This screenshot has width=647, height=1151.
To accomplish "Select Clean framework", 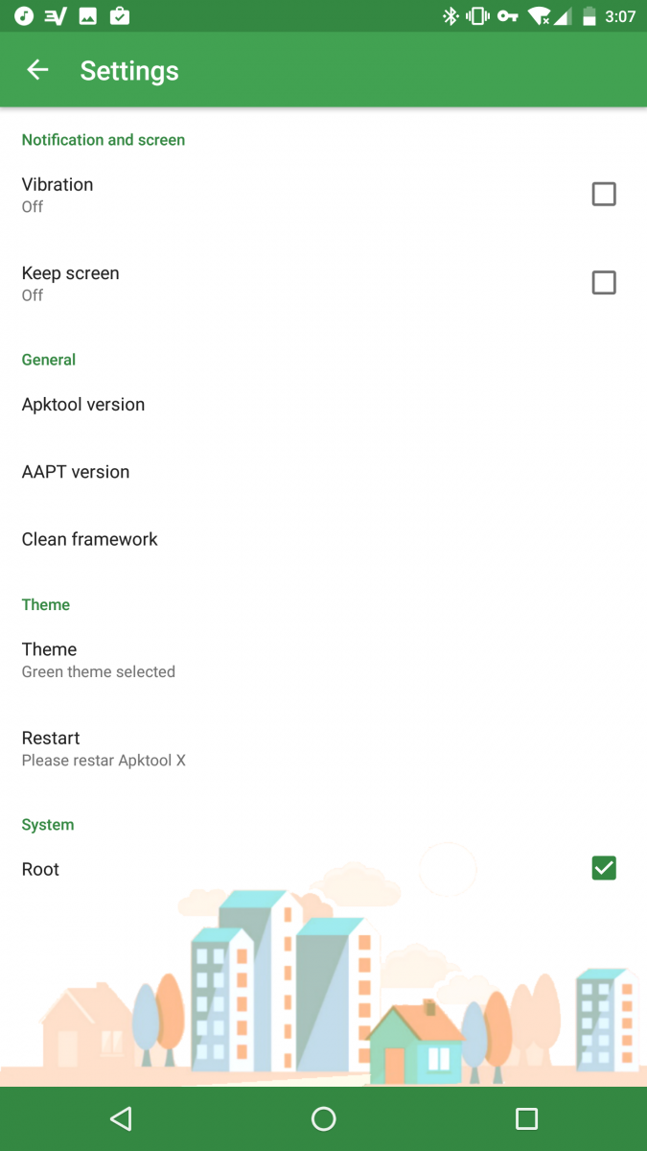I will coord(89,539).
